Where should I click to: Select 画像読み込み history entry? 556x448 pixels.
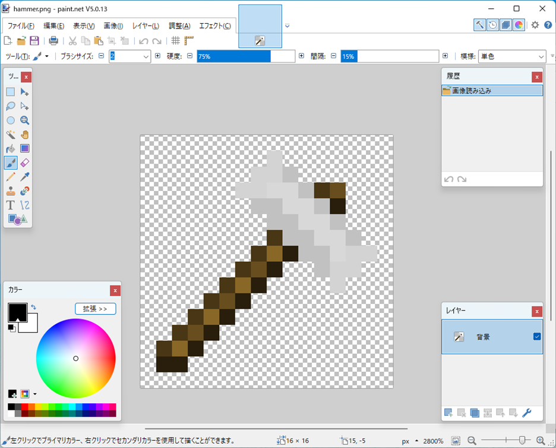coord(492,90)
